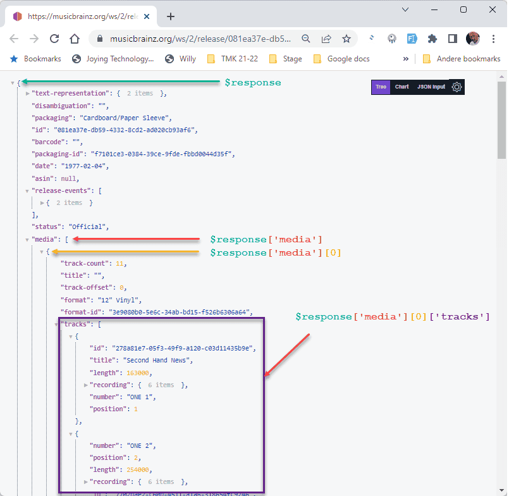
Task: Switch to the Chart view tab
Action: coord(402,87)
